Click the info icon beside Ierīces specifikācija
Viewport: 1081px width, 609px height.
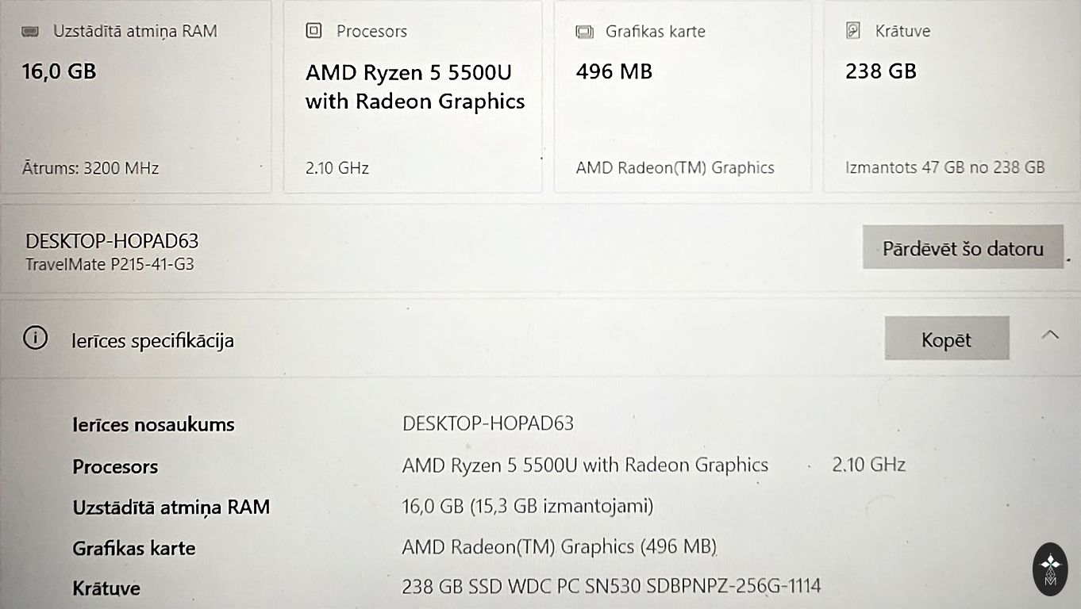[x=35, y=339]
